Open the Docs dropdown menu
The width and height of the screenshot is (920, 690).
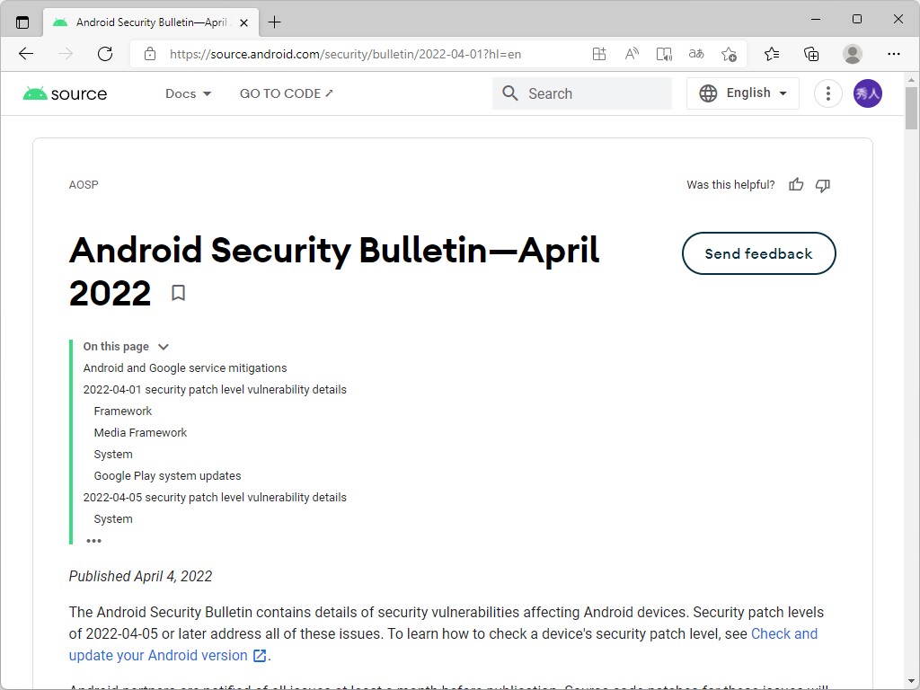click(x=188, y=93)
